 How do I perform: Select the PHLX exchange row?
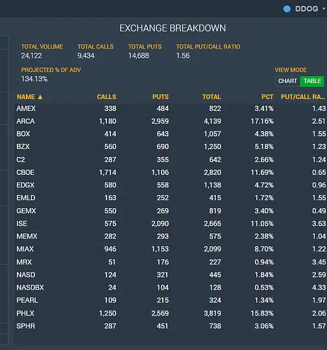click(171, 313)
